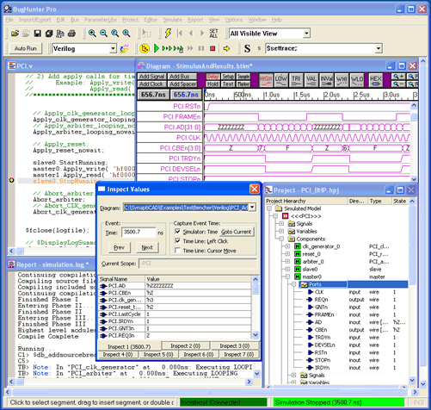Zoom out with the minus magnifier toolbar icon

pyautogui.click(x=103, y=34)
